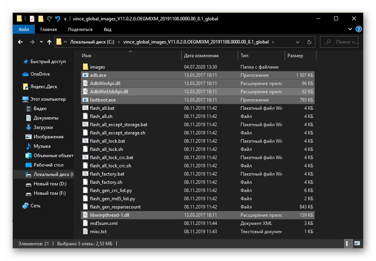376x261 pixels.
Task: Select OneDrive in navigation pane
Action: point(36,74)
